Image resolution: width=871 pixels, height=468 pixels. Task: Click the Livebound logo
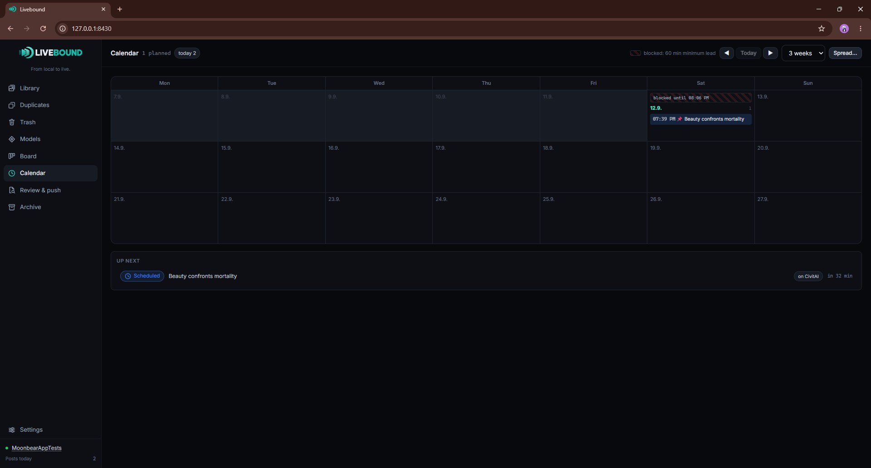pos(51,53)
